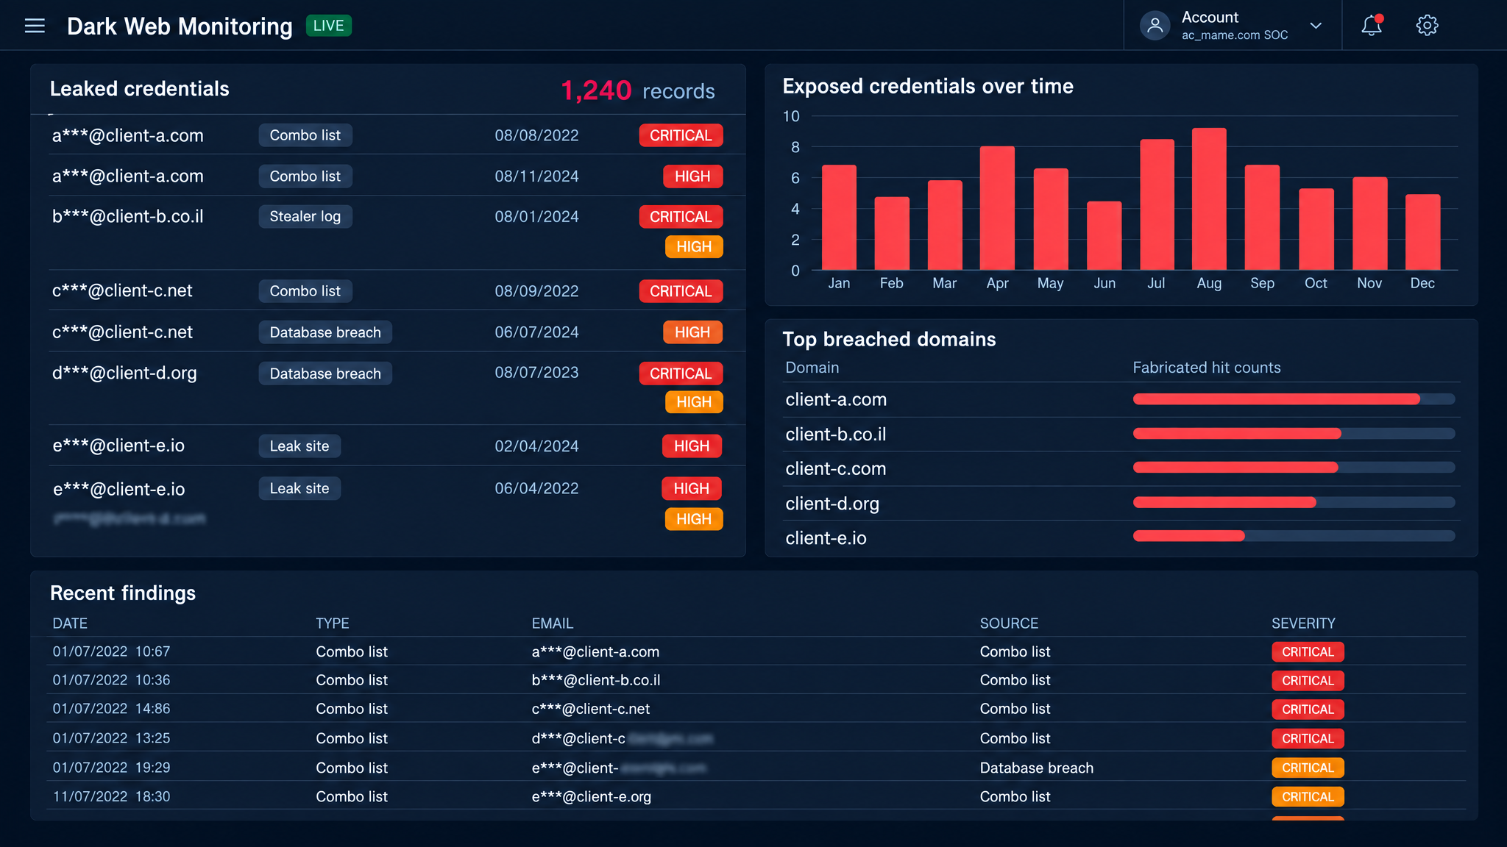Click the Leak site tag dated 02/04/2024
This screenshot has width=1507, height=847.
click(299, 446)
